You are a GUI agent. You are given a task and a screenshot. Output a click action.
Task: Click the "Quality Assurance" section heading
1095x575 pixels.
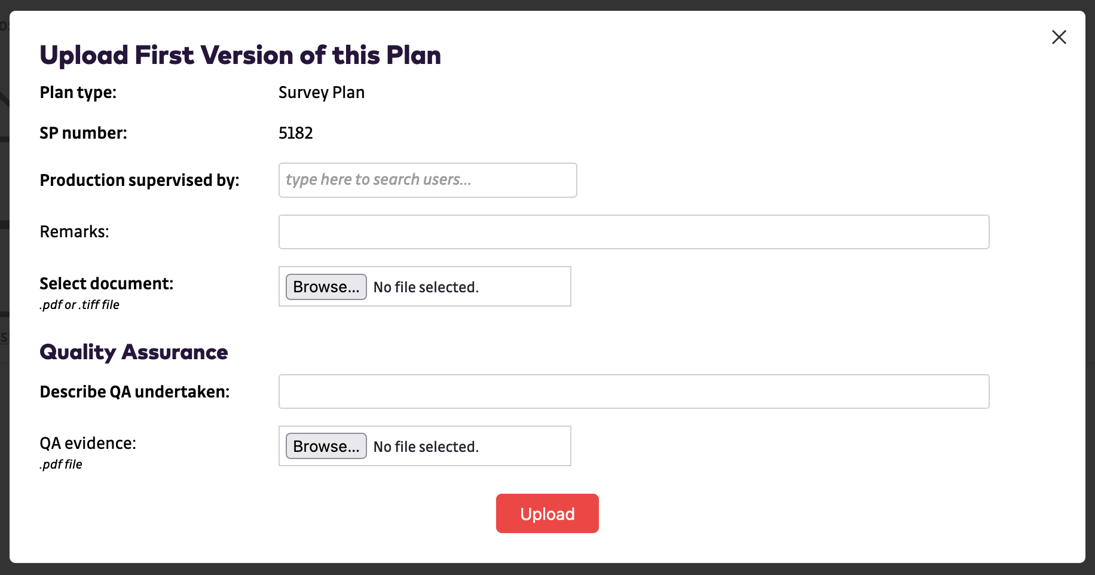[134, 353]
